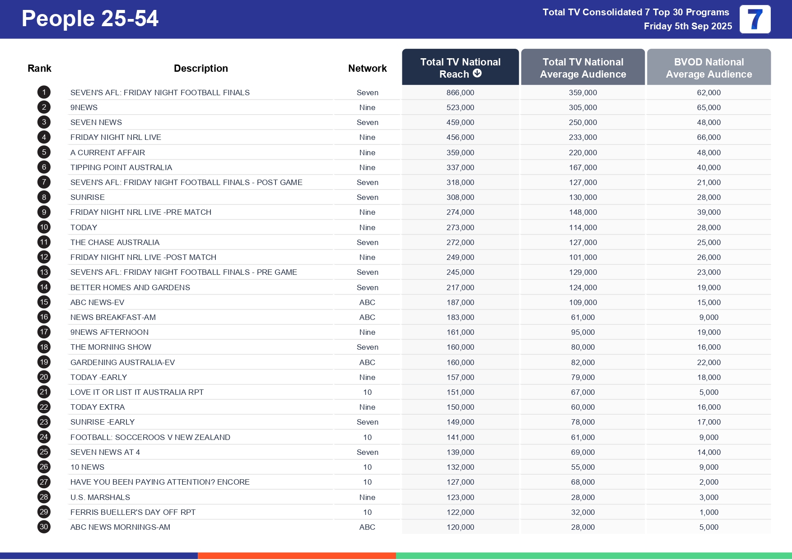This screenshot has height=560, width=792.
Task: Toggle sorting on BVOD National Average Audience
Action: tap(708, 68)
